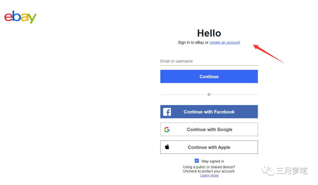The height and width of the screenshot is (185, 318).
Task: Choose the "Continue with Facebook" button label
Action: 209,112
